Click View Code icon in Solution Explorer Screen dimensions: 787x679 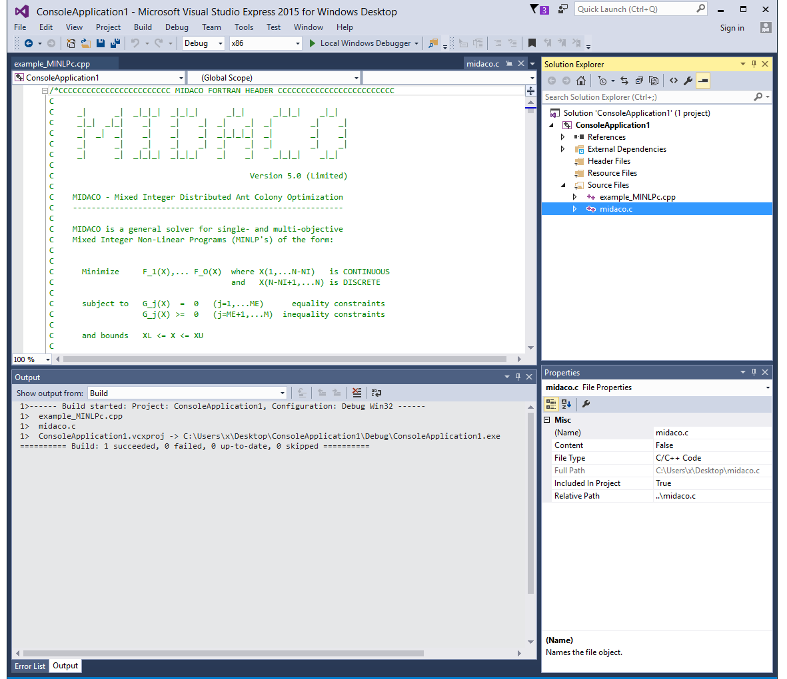(674, 81)
